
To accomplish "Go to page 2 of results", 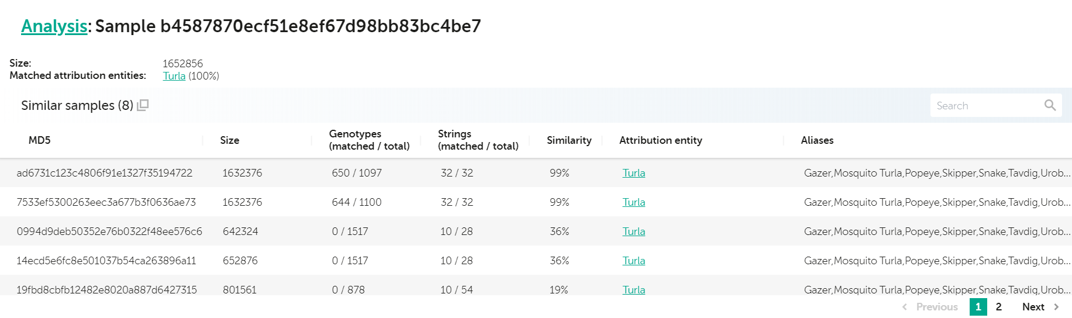I will pyautogui.click(x=999, y=307).
